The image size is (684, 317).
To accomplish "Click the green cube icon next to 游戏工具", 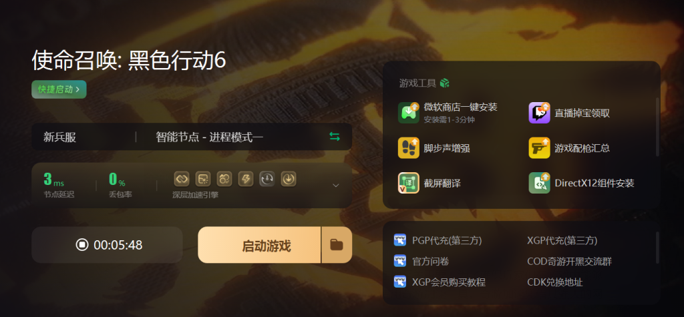I will (x=444, y=83).
